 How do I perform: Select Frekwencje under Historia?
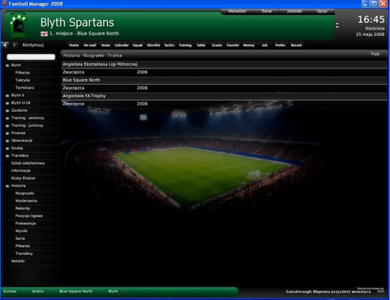tap(26, 223)
